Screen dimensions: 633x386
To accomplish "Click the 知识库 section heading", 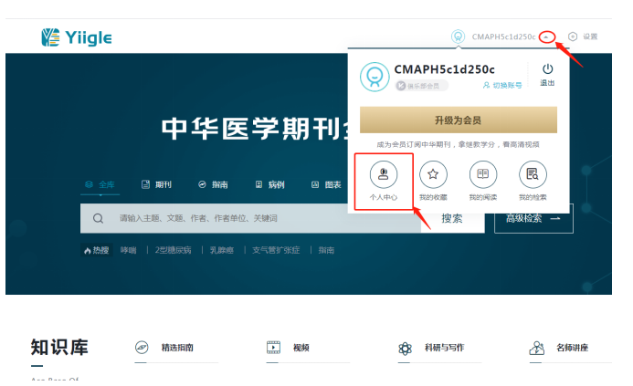I will click(59, 348).
